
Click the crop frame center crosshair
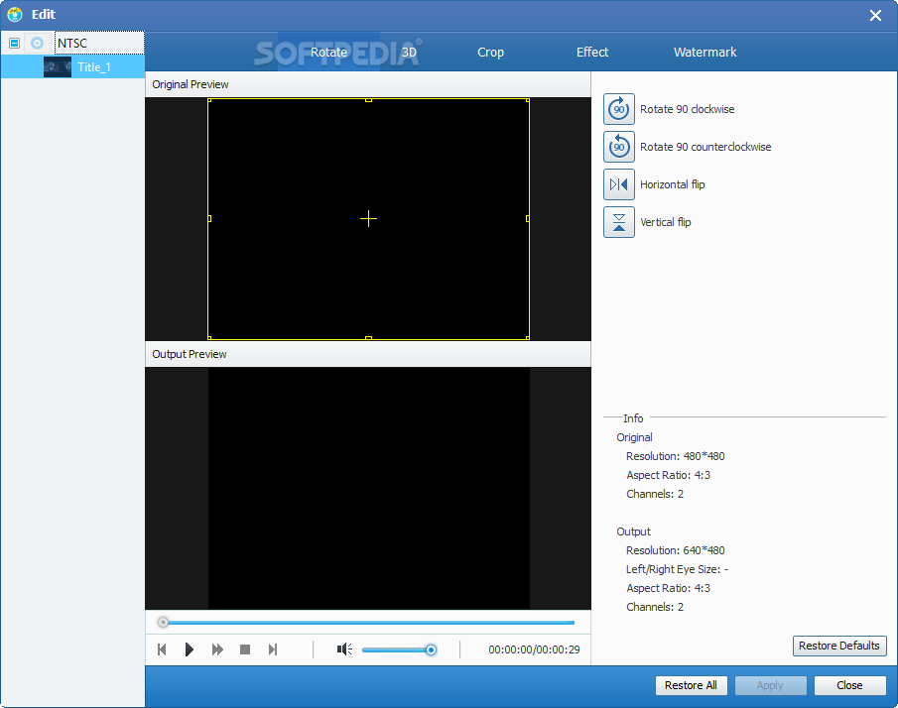[x=368, y=218]
